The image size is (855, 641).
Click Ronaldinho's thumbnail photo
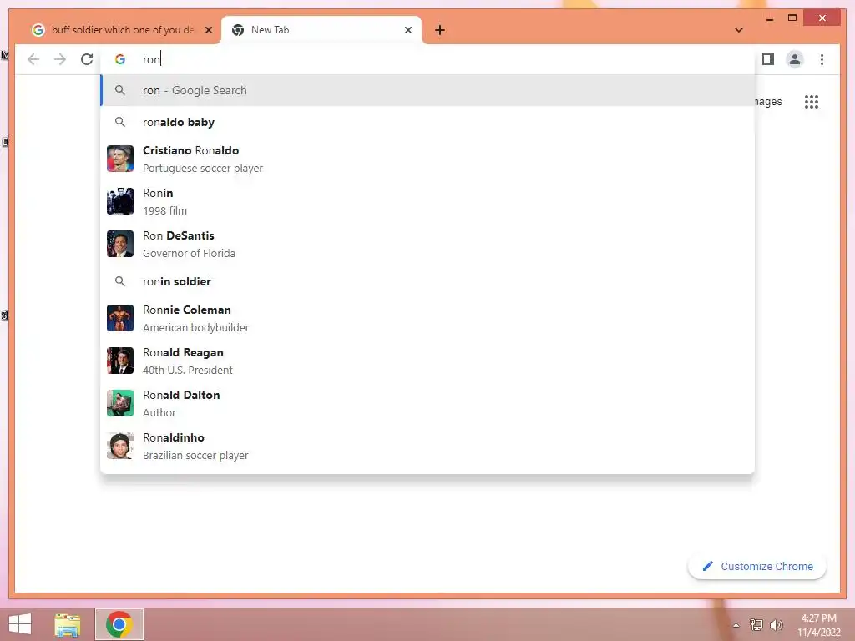(120, 446)
